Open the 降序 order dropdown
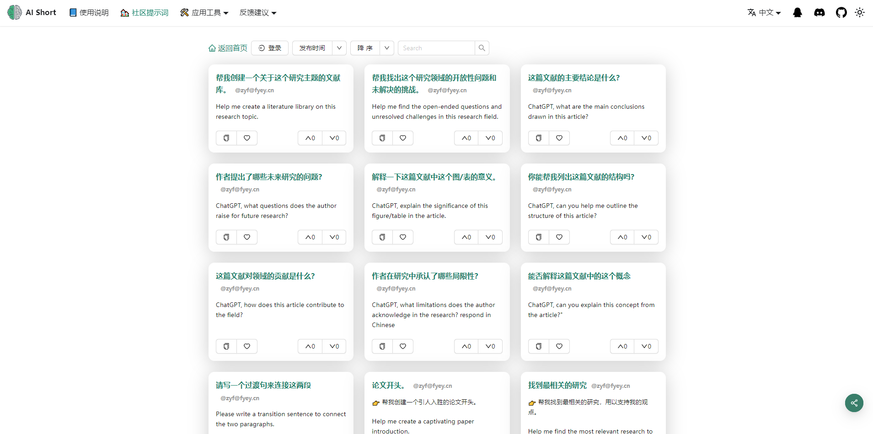 386,48
